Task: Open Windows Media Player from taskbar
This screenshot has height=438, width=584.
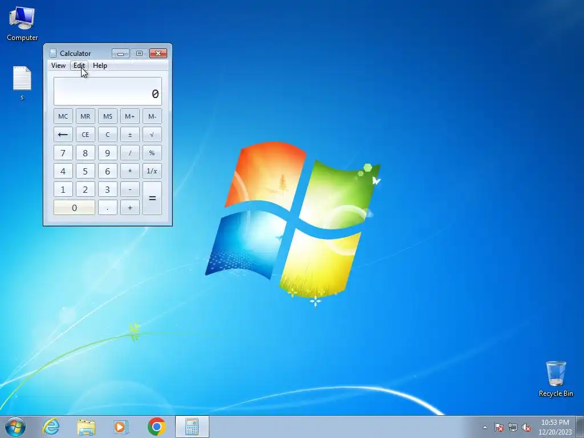Action: (x=121, y=427)
